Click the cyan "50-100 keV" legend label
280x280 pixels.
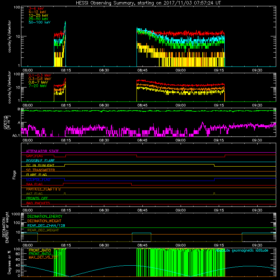(x=40, y=22)
